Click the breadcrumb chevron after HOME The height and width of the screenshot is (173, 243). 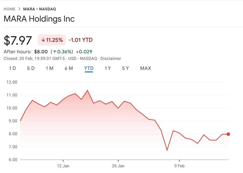tap(19, 9)
